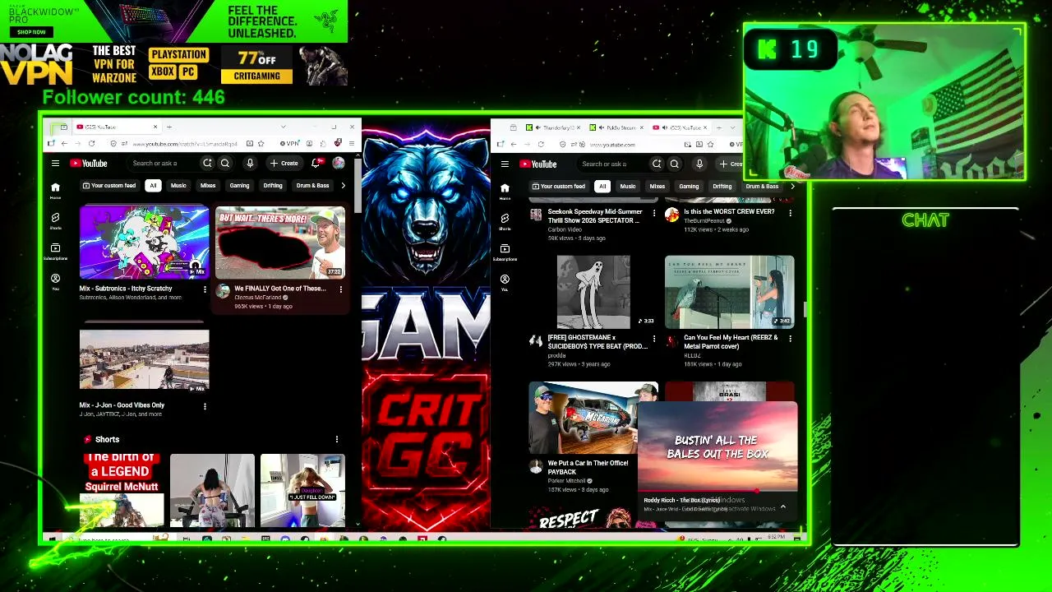
Task: Click the magnifier search button in right window
Action: point(675,164)
